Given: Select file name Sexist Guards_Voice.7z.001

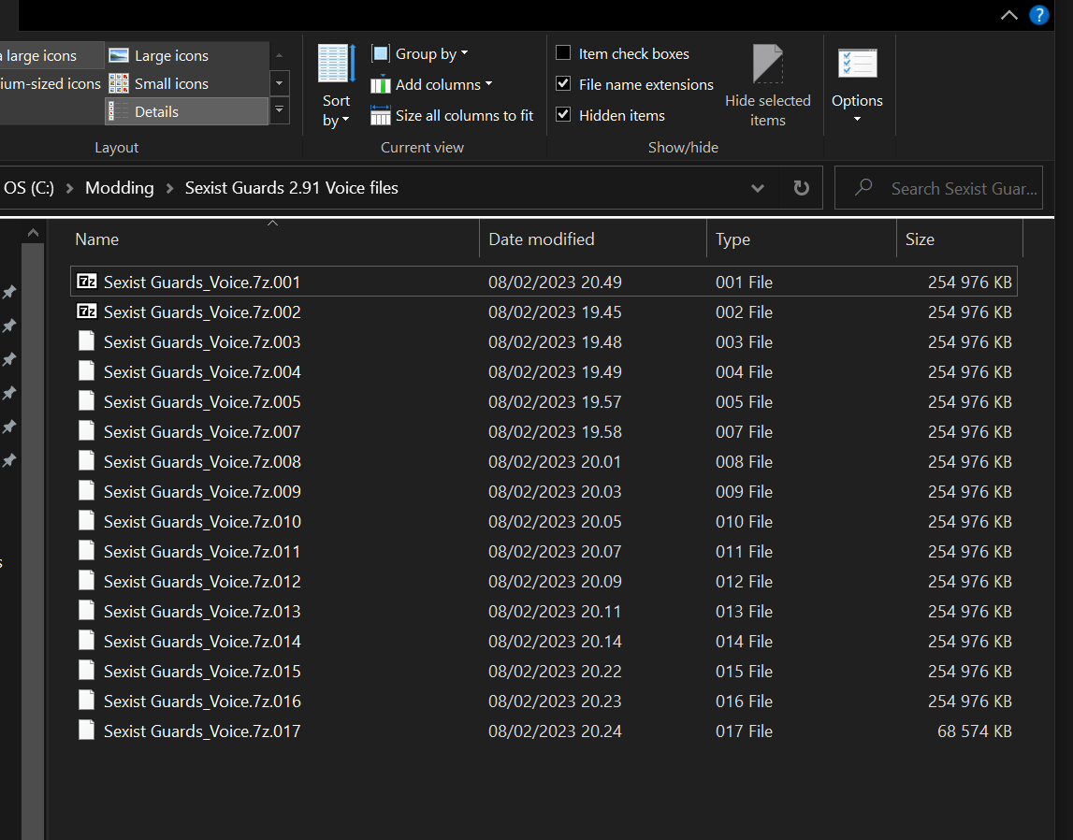Looking at the screenshot, I should 202,282.
